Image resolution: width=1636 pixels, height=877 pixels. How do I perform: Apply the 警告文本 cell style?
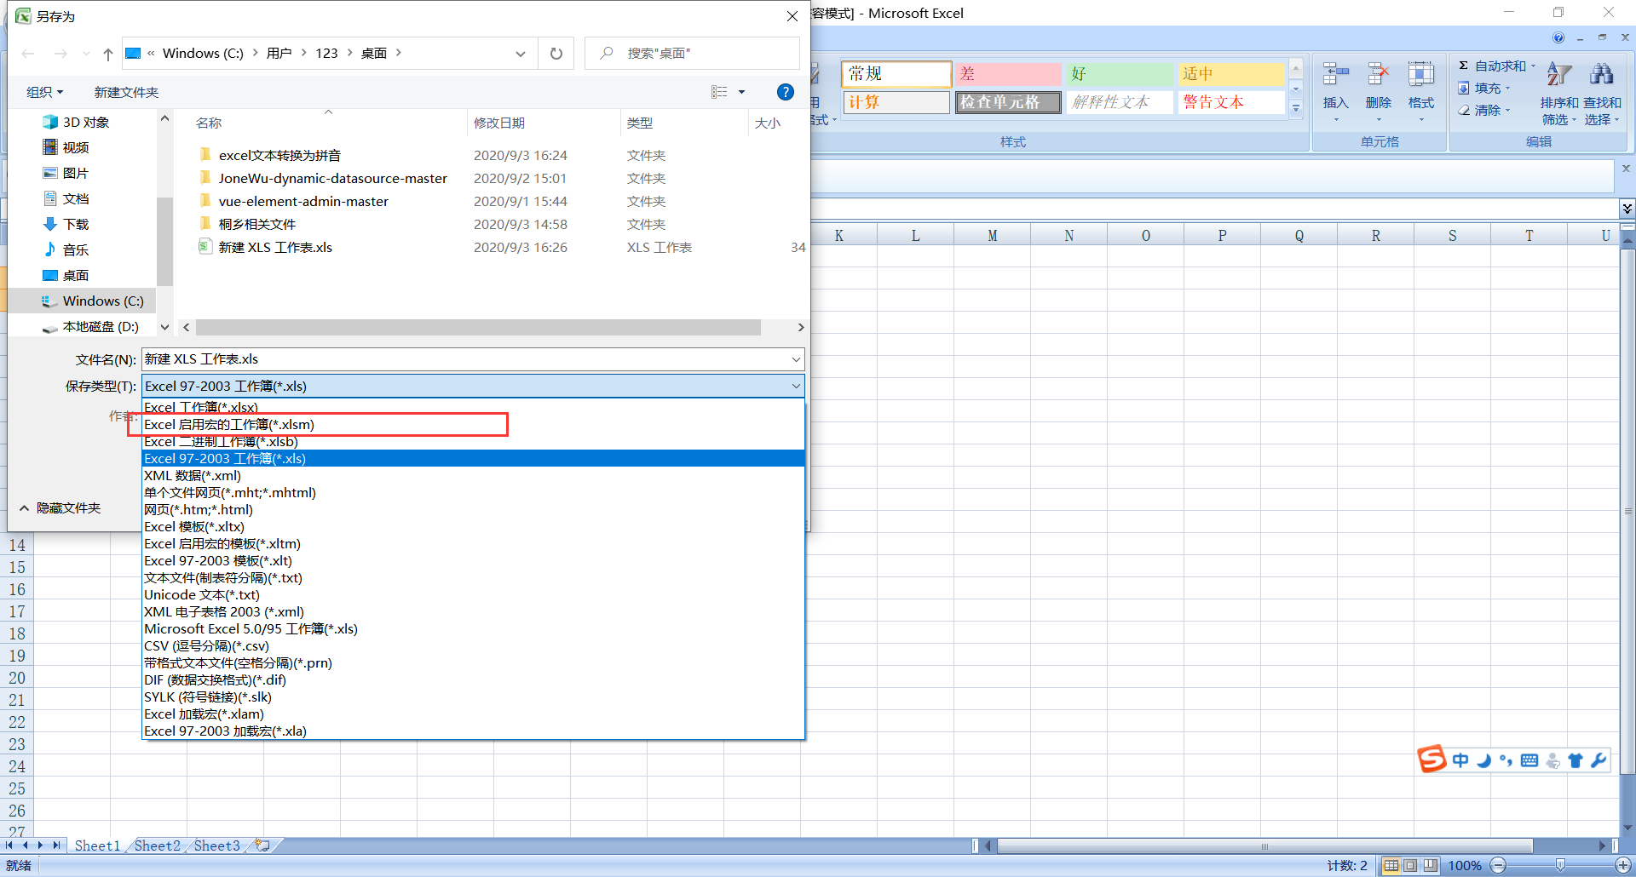point(1231,102)
